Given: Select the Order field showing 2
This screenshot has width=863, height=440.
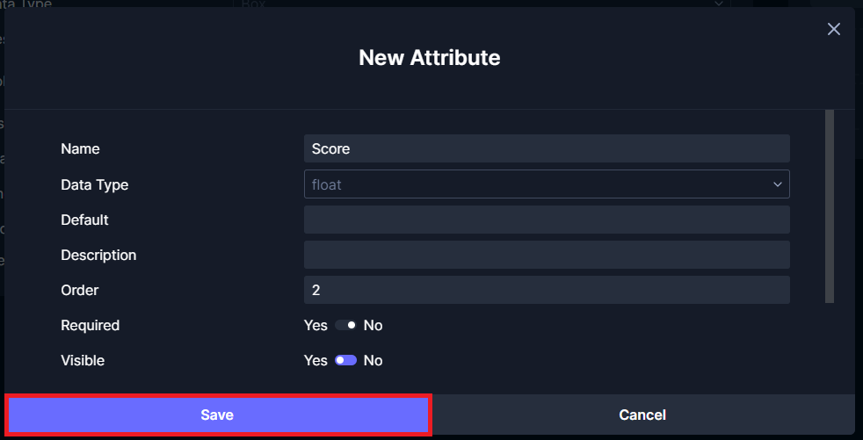Looking at the screenshot, I should click(547, 290).
